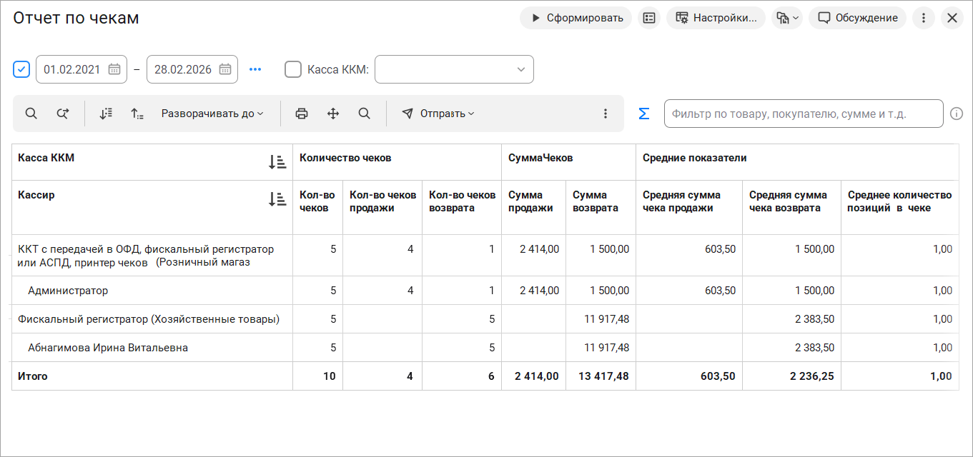Open the calendar for the start date

click(x=114, y=69)
